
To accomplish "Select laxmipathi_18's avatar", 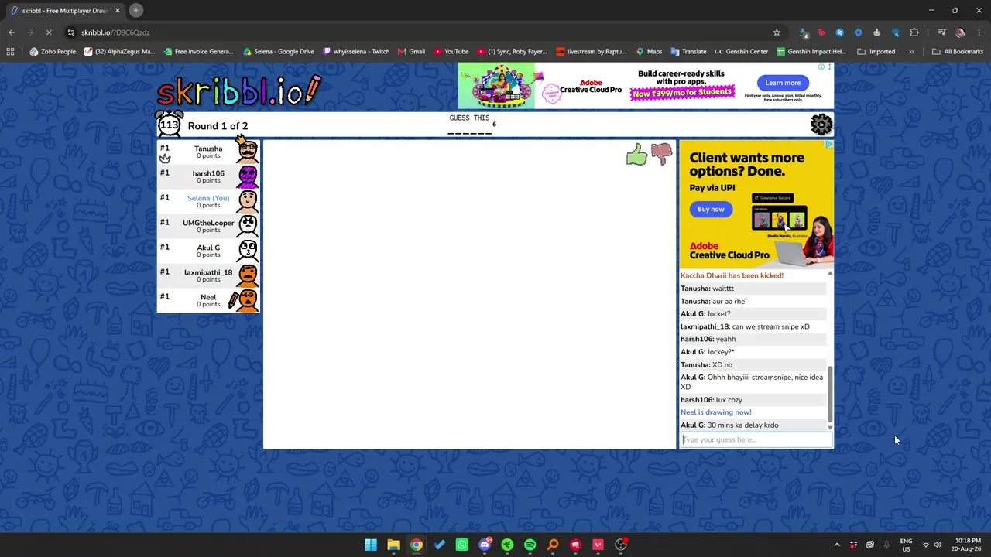I will point(248,275).
